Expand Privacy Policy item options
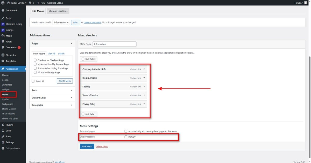Screen dimensions: 311x163 tap(144, 104)
